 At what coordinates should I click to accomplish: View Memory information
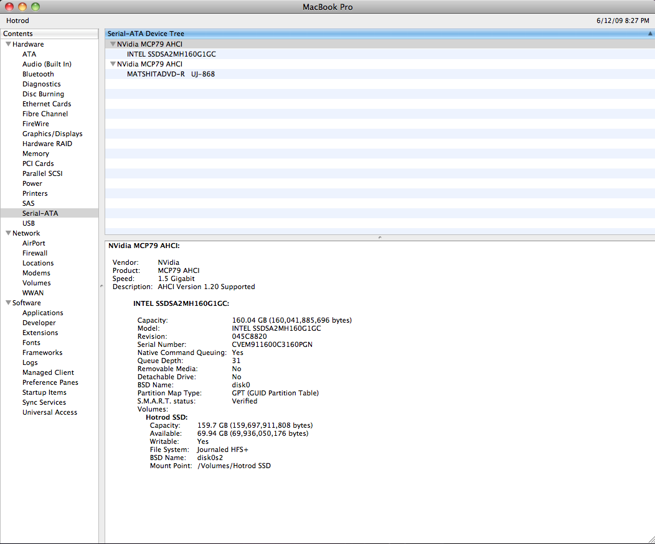35,154
